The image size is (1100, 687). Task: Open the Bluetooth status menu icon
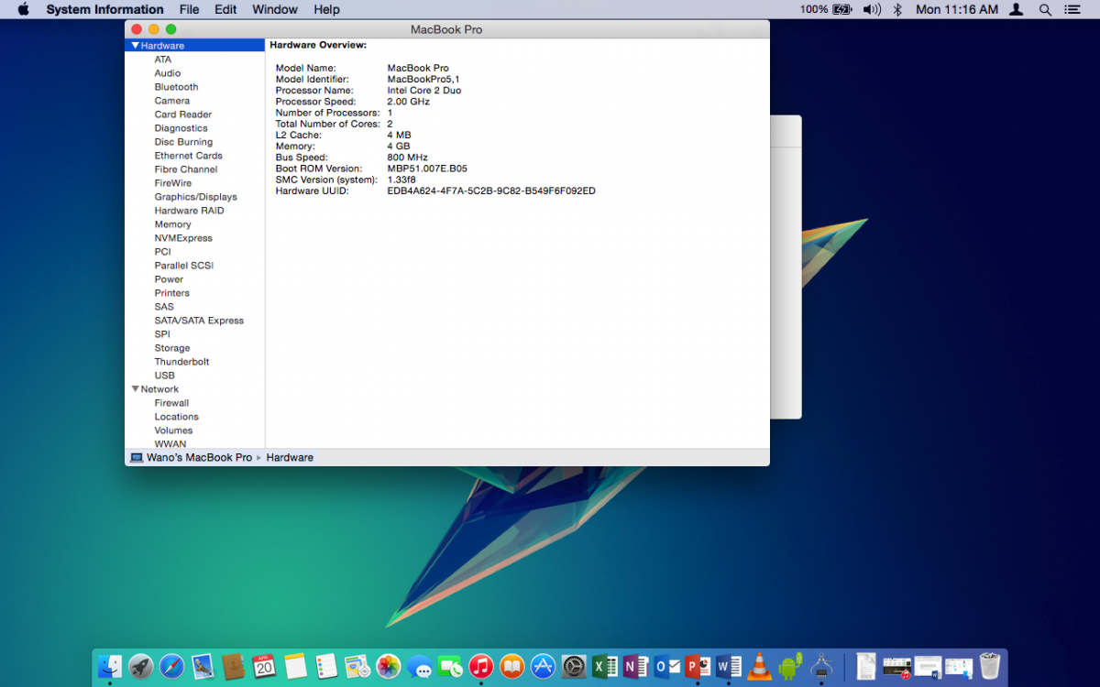tap(897, 9)
